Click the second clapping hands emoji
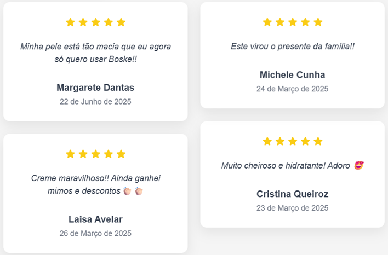The height and width of the screenshot is (255, 388). click(139, 191)
